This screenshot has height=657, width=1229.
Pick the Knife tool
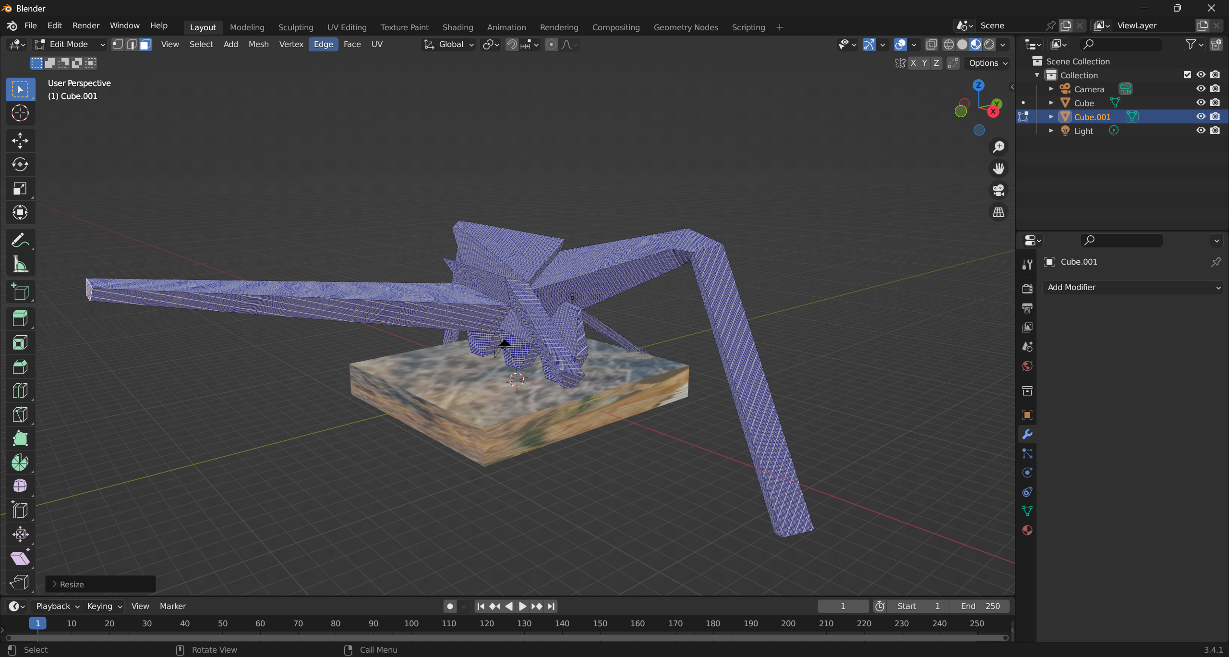click(x=20, y=414)
